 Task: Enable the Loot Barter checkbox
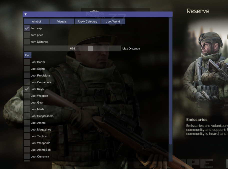[27, 62]
